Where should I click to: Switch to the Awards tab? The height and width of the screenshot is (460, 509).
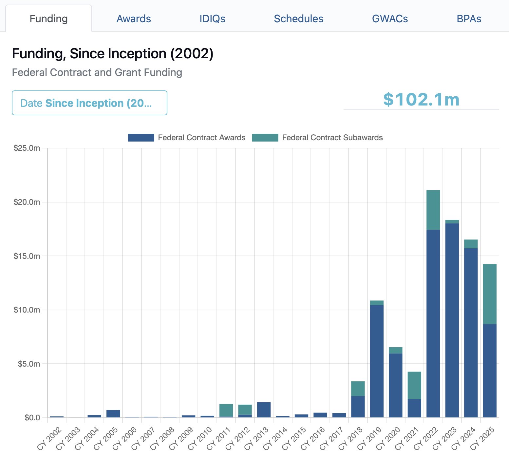(x=134, y=19)
